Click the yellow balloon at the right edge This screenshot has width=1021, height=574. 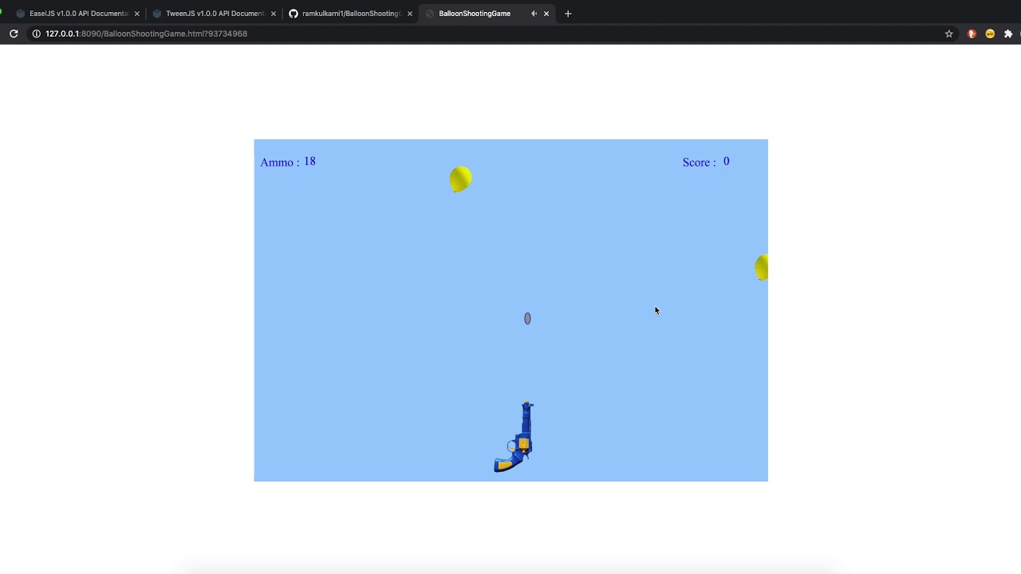point(762,267)
